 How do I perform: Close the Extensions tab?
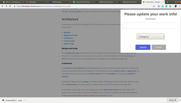click(x=70, y=2)
